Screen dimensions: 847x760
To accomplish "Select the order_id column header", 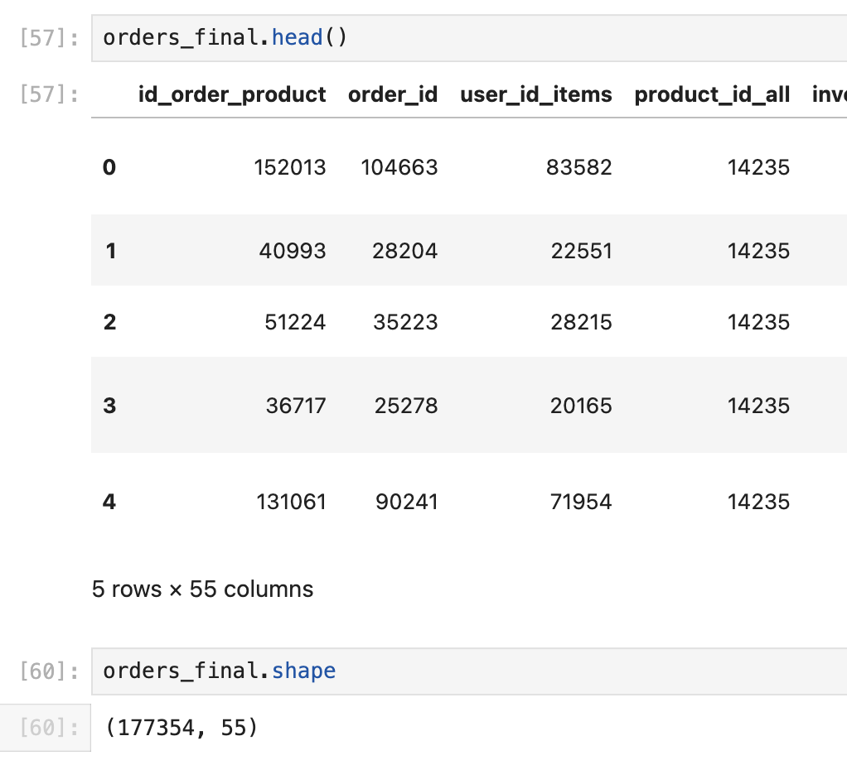I will click(393, 95).
